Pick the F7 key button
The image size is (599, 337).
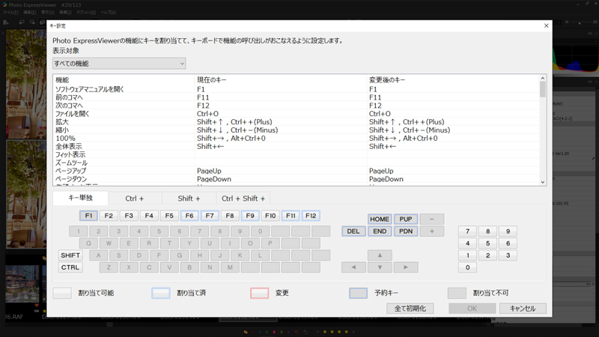[x=210, y=216]
